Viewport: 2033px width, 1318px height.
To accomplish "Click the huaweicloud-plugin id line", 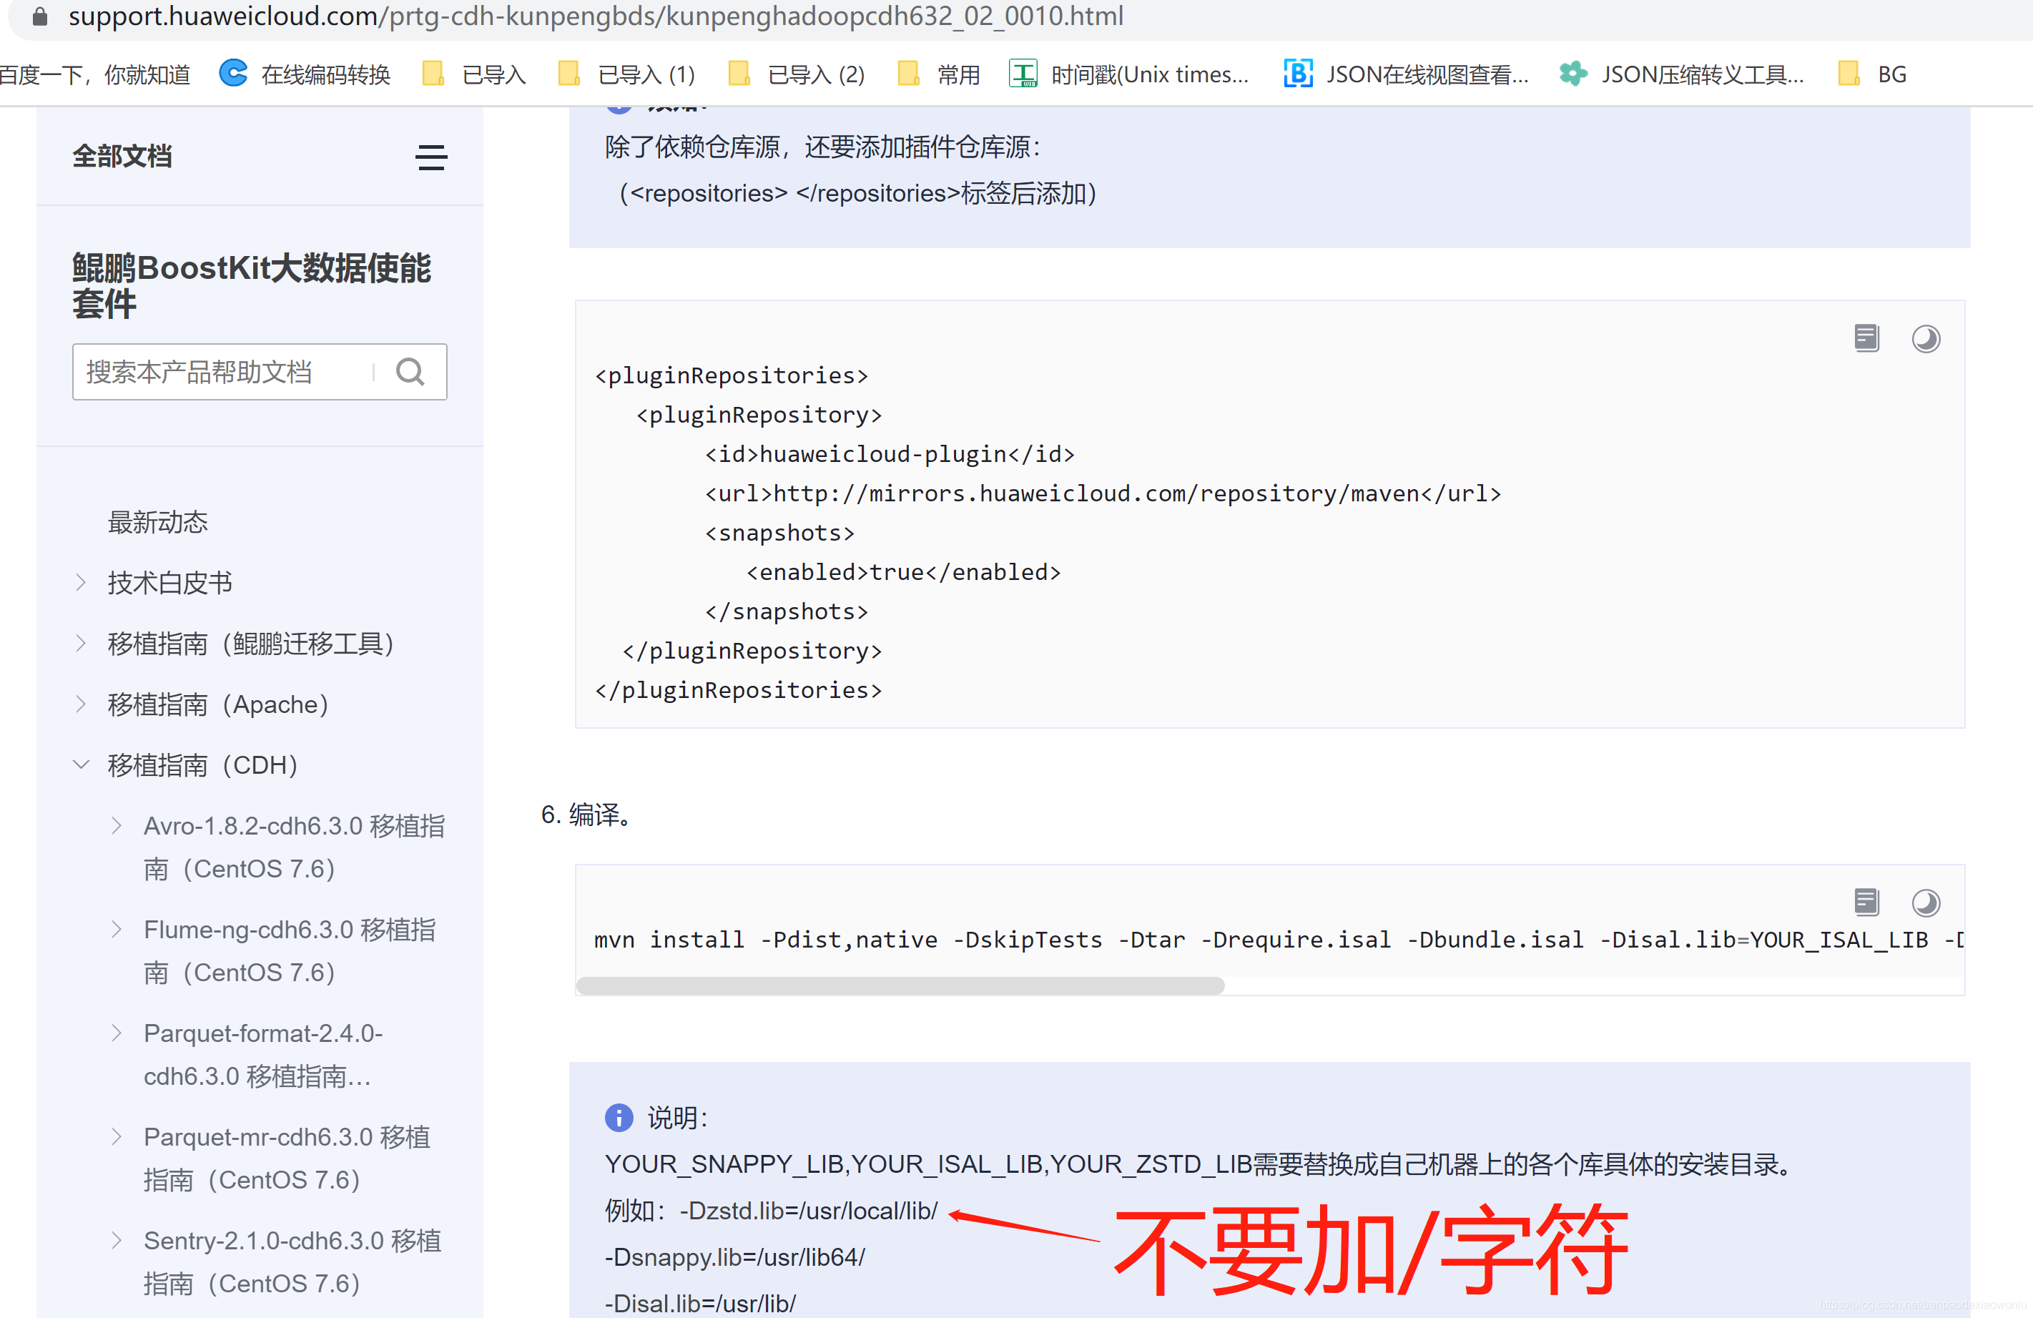I will (890, 453).
